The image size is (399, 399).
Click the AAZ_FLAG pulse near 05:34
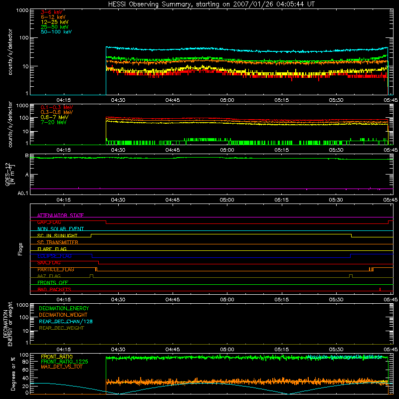pos(351,276)
